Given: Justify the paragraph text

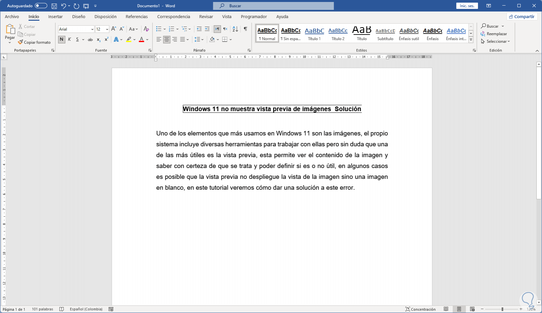Looking at the screenshot, I should pos(183,39).
